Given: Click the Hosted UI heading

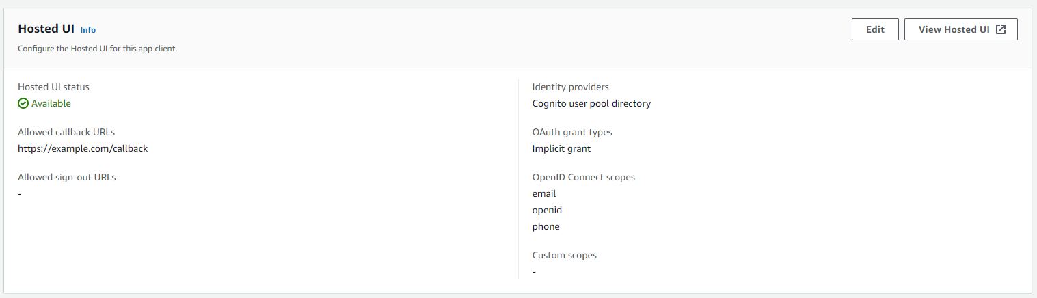Looking at the screenshot, I should click(46, 29).
